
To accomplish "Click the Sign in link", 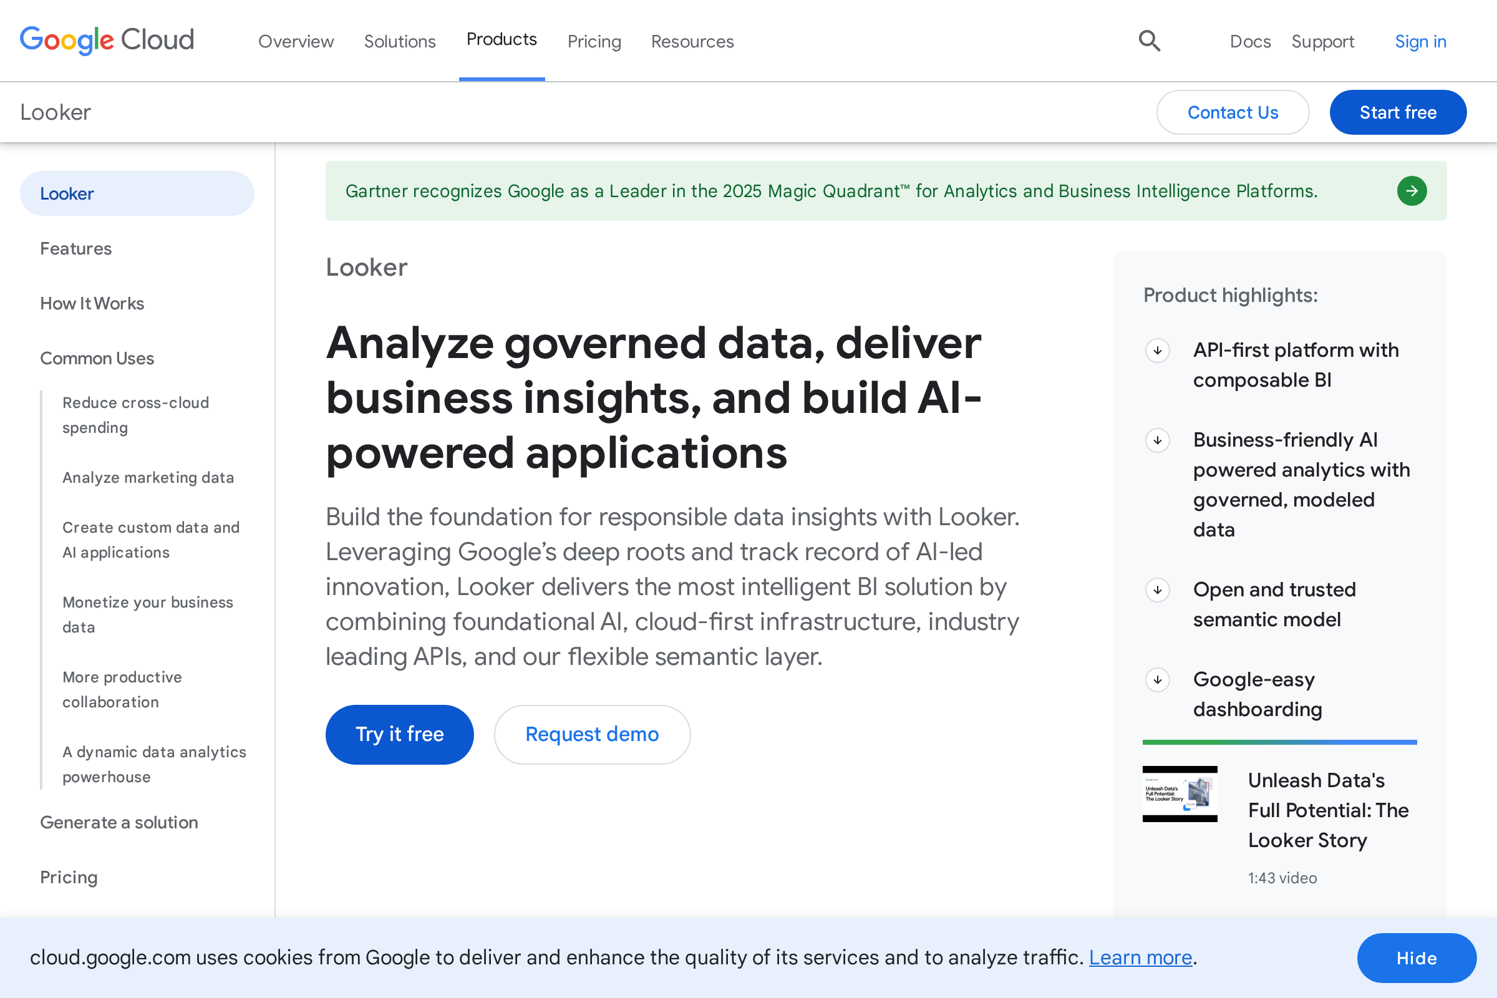I will point(1421,41).
